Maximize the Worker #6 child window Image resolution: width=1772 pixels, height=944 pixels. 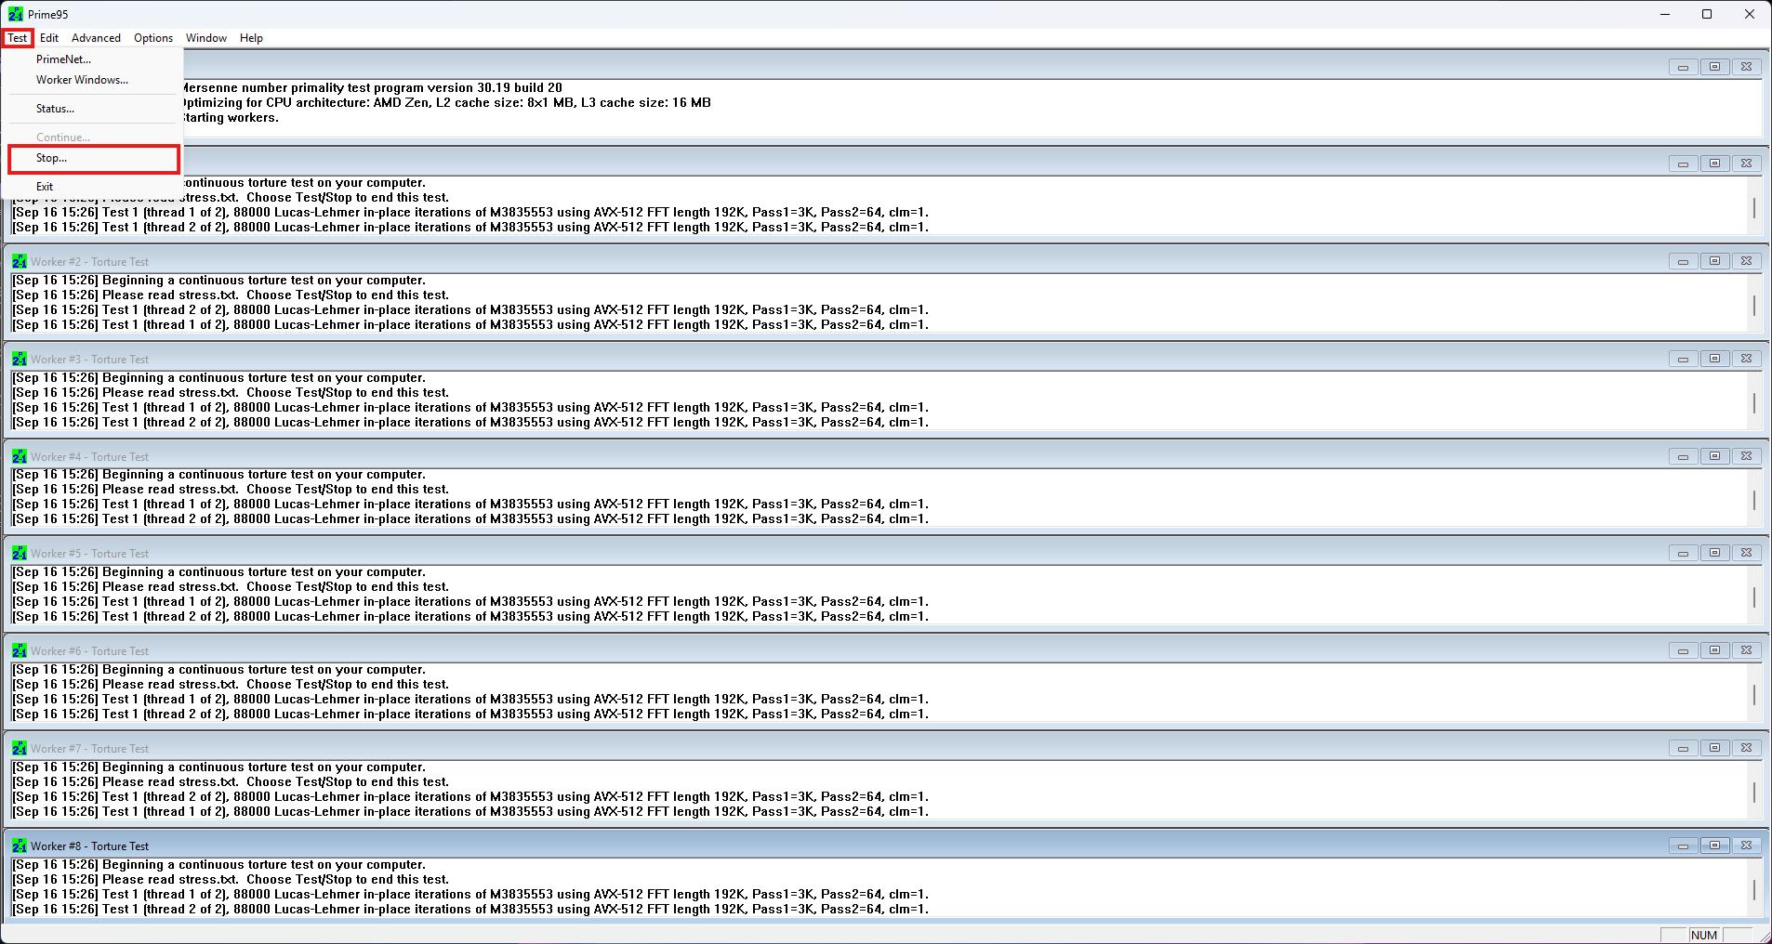[x=1714, y=651]
